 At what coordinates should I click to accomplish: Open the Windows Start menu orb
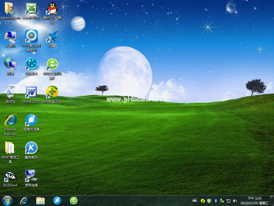[7, 201]
